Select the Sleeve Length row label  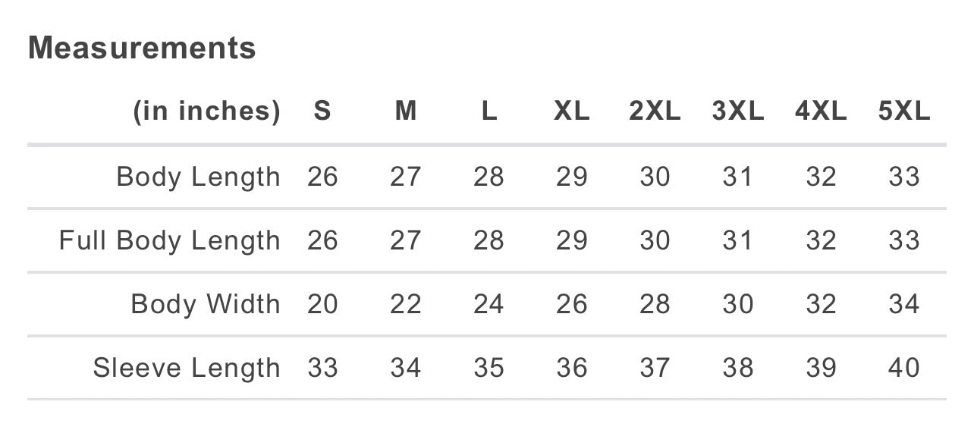186,368
